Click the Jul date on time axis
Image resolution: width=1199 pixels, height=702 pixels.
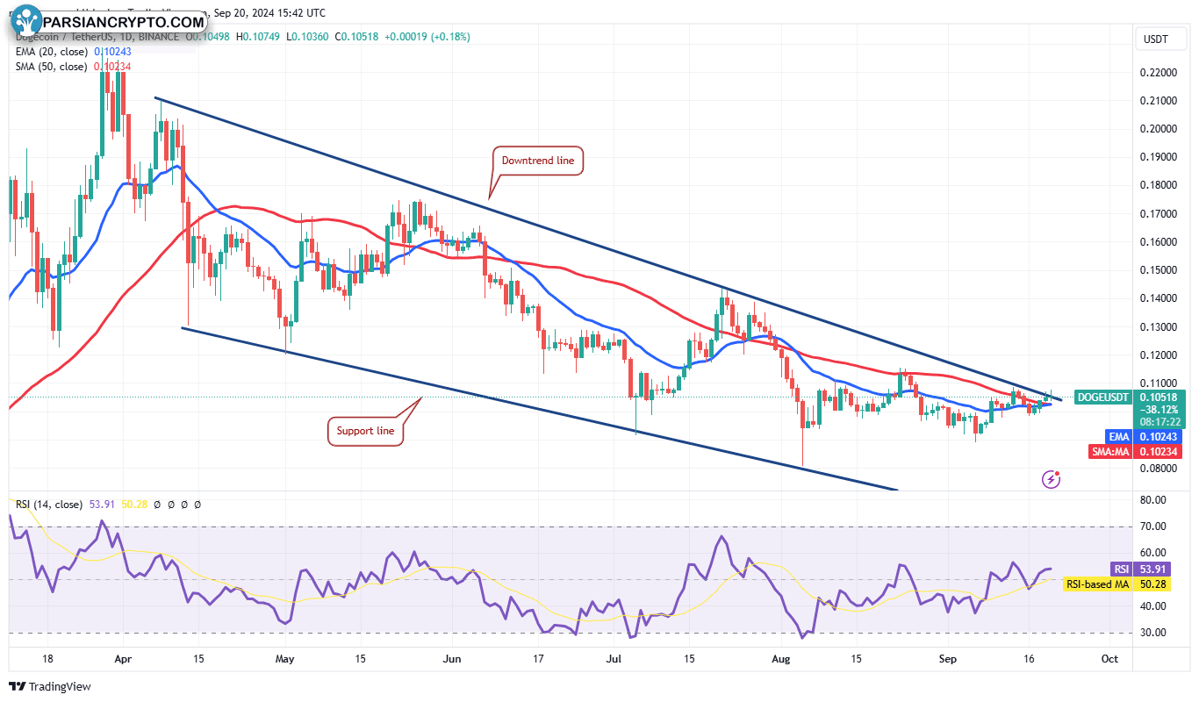click(x=614, y=659)
